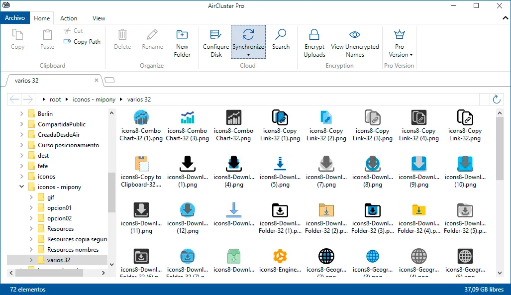The height and width of the screenshot is (295, 511).
Task: Click the Rename pencil icon
Action: [152, 34]
